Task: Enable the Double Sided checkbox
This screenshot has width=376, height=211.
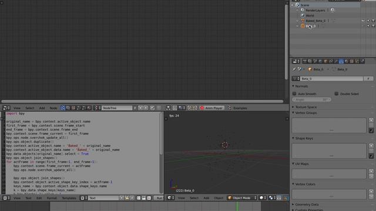Action: pyautogui.click(x=337, y=94)
